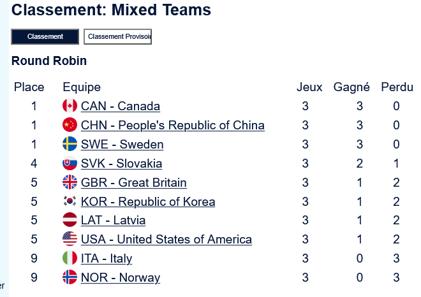Click the United States flag icon
The width and height of the screenshot is (421, 297).
[x=70, y=240]
